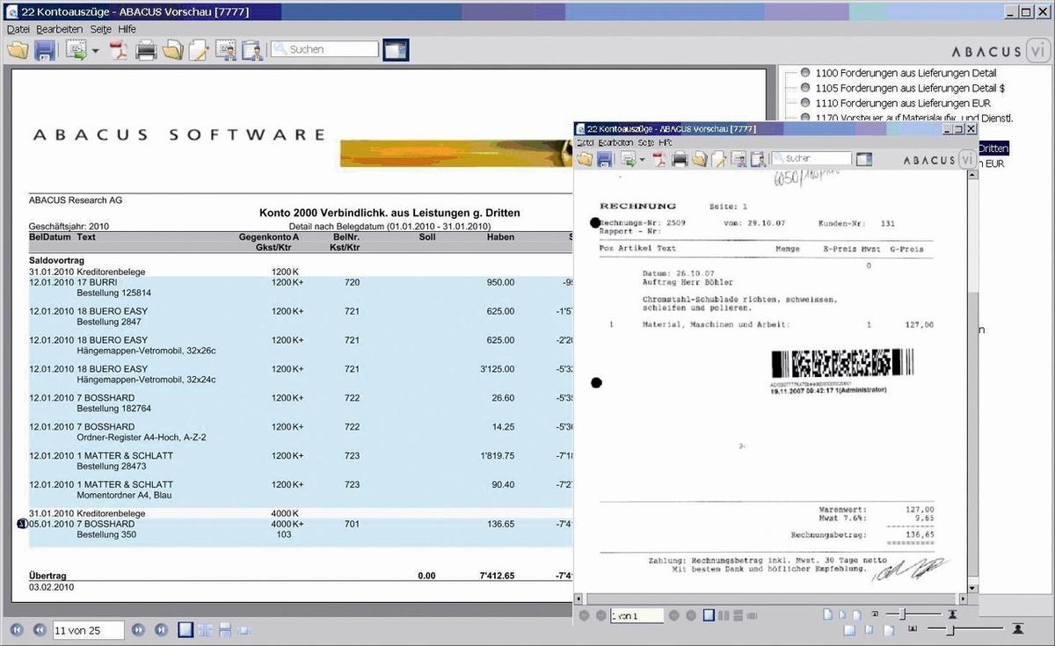Export to PDF in main window toolbar

[x=119, y=50]
